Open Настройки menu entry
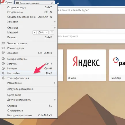Screen dimensions: 125x125 pos(29,73)
